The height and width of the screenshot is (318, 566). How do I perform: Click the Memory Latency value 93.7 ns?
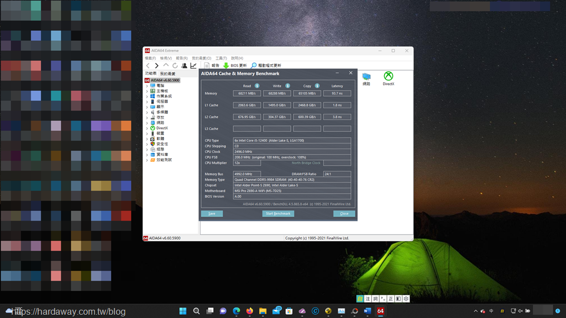337,93
